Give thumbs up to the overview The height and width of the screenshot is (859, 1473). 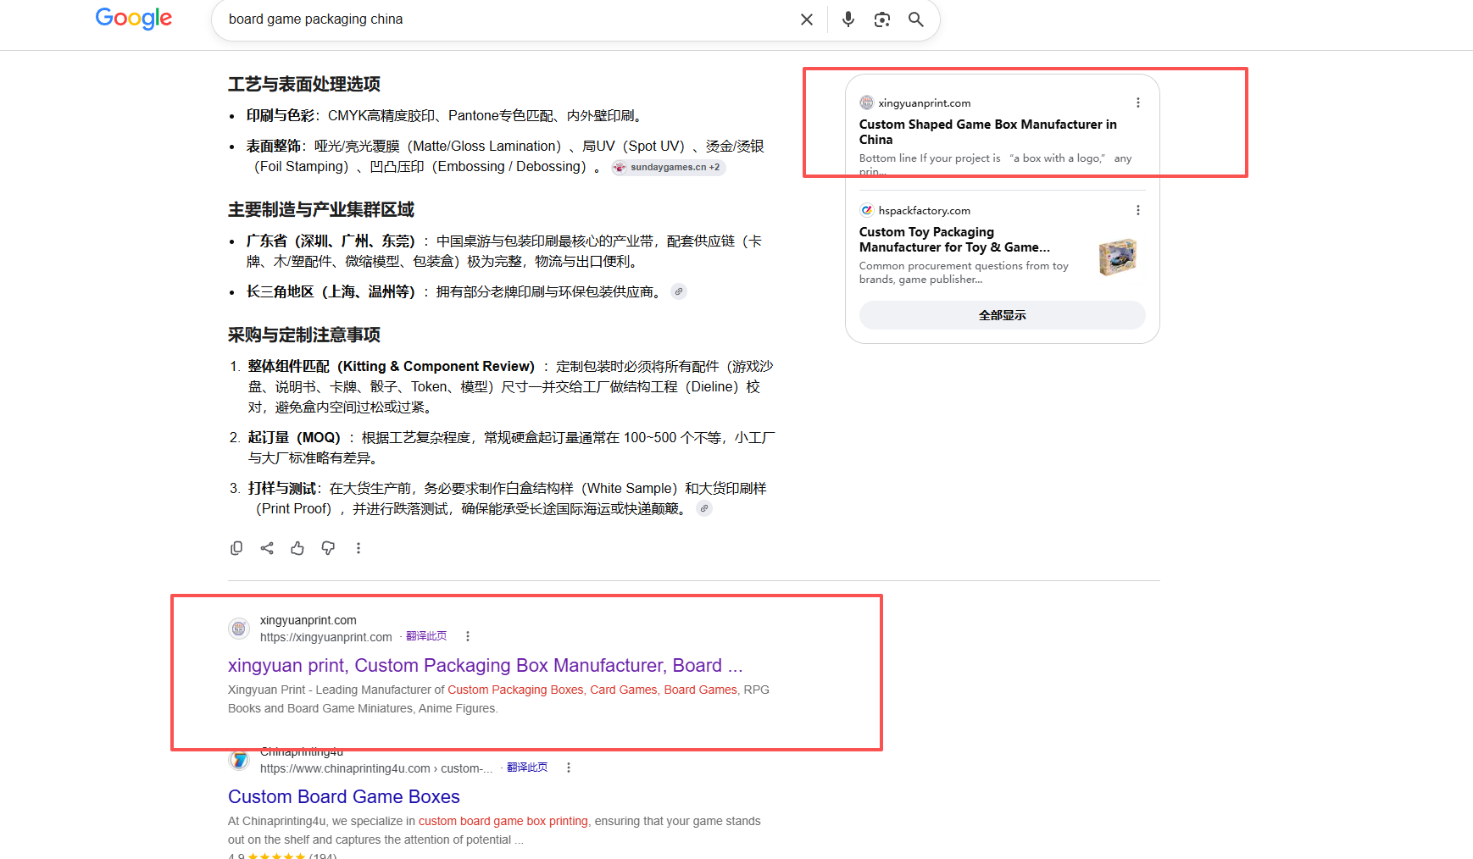[x=297, y=548]
